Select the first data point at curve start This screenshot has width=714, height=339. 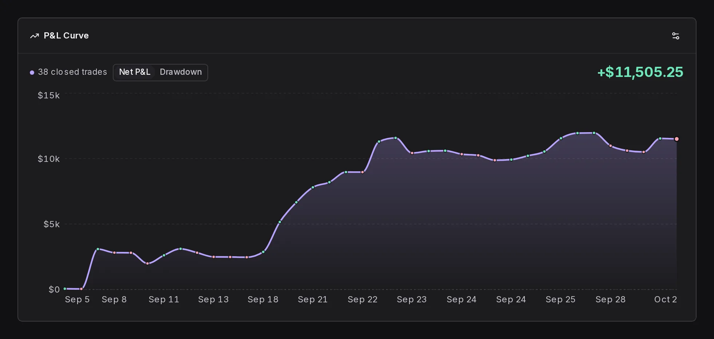point(65,289)
